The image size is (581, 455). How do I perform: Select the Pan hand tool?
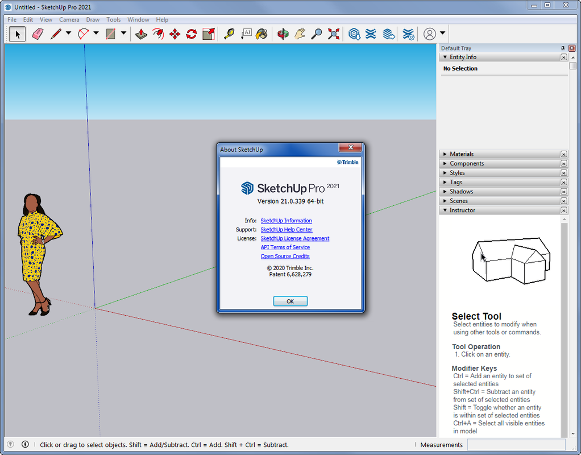(x=300, y=34)
